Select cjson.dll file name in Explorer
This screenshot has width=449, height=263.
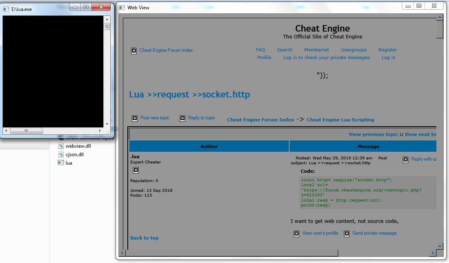click(75, 155)
